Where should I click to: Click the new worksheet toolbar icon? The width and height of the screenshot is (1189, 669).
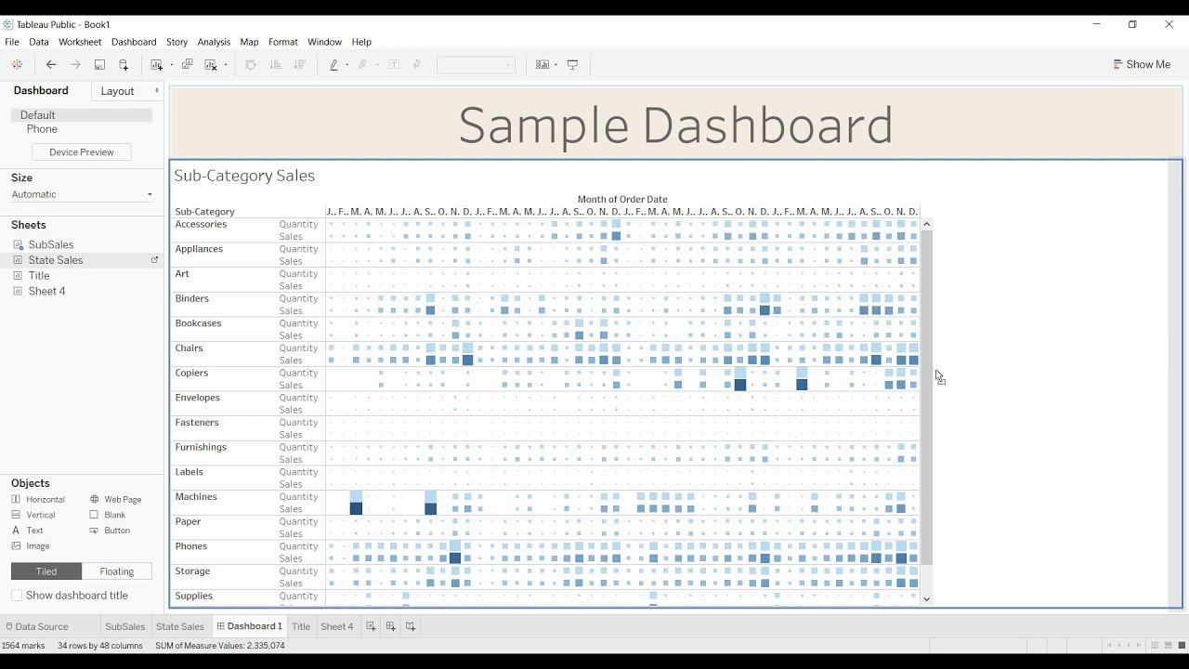[157, 64]
